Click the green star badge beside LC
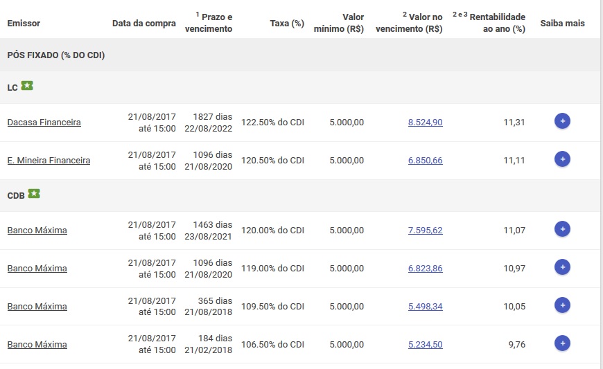Image resolution: width=603 pixels, height=369 pixels. point(27,86)
